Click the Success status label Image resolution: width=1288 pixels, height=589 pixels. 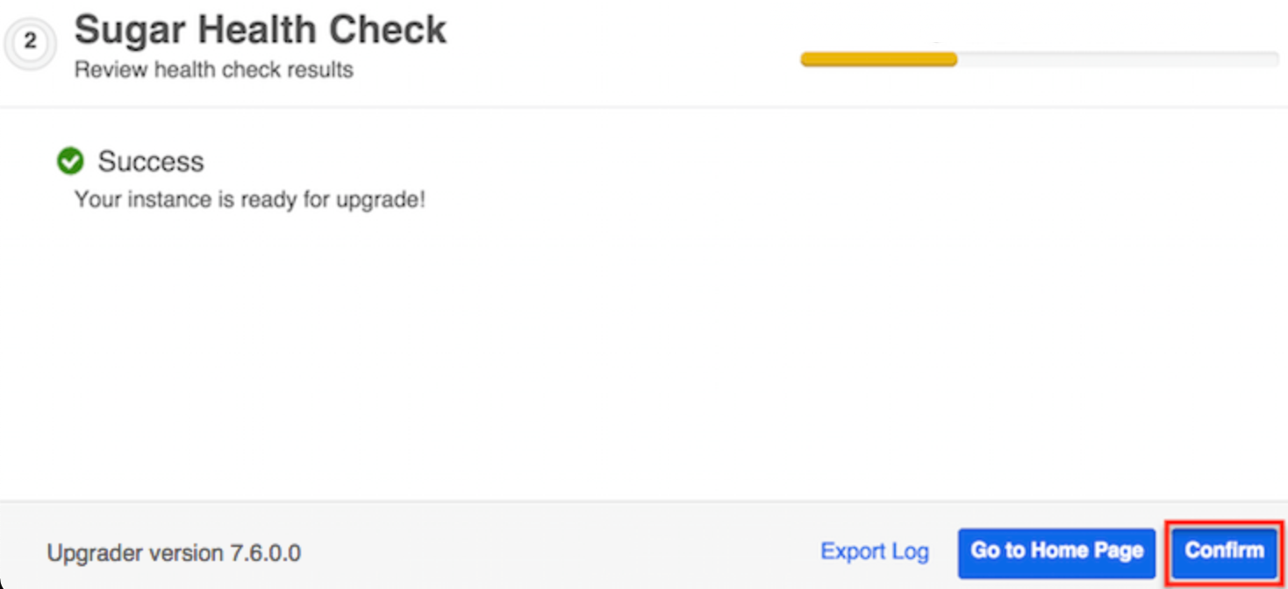[151, 161]
